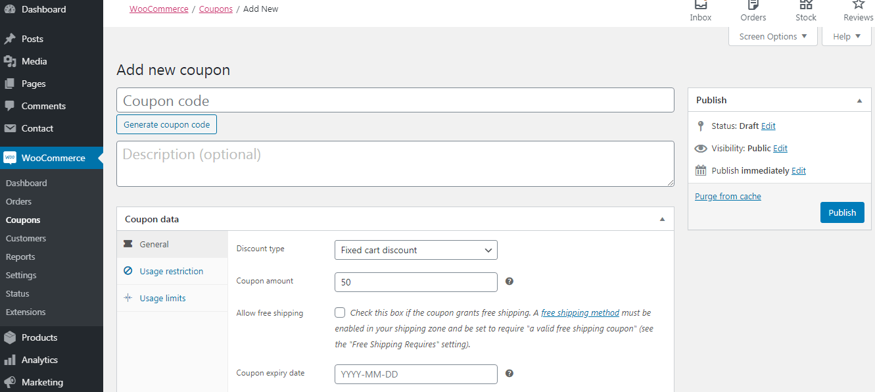Expand the Help dropdown tab

(x=846, y=37)
